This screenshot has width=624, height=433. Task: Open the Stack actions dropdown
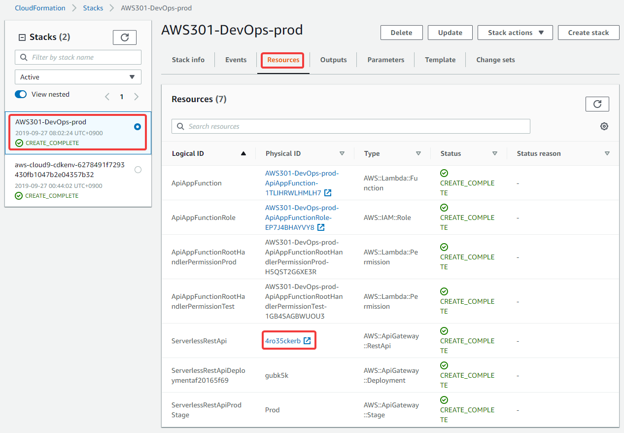[516, 33]
